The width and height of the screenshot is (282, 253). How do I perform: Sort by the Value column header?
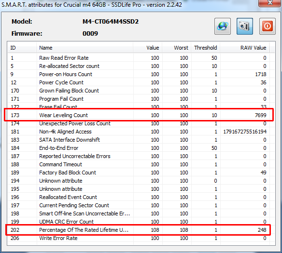pos(147,48)
